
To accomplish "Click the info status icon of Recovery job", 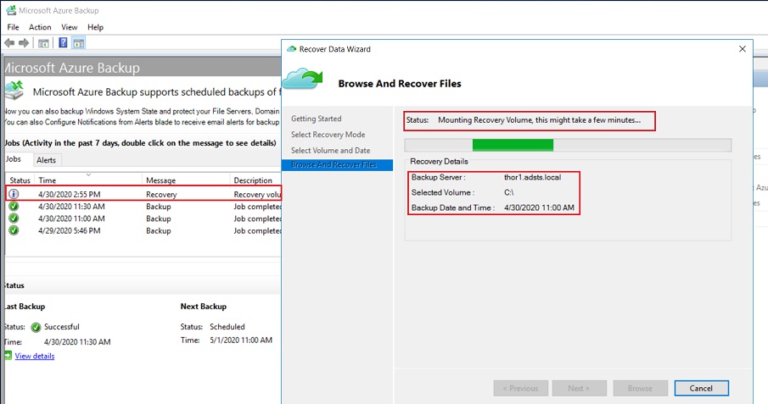I will [14, 194].
